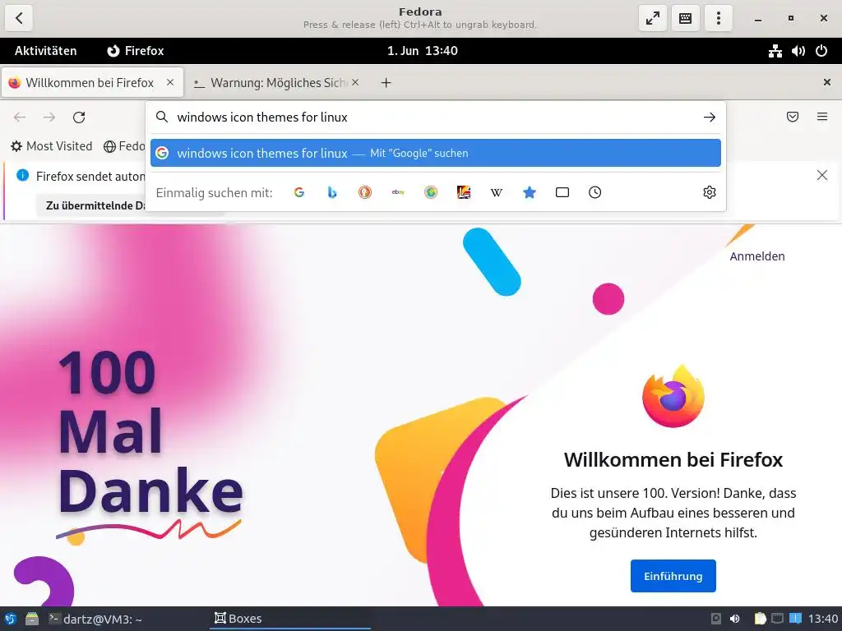
Task: Click the Anmelden link
Action: [756, 256]
